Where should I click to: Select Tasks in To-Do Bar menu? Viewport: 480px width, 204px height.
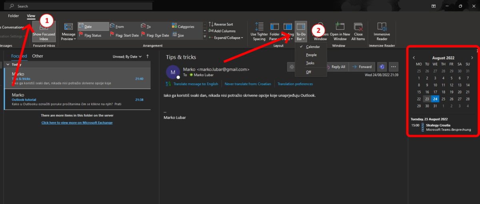[x=311, y=63]
